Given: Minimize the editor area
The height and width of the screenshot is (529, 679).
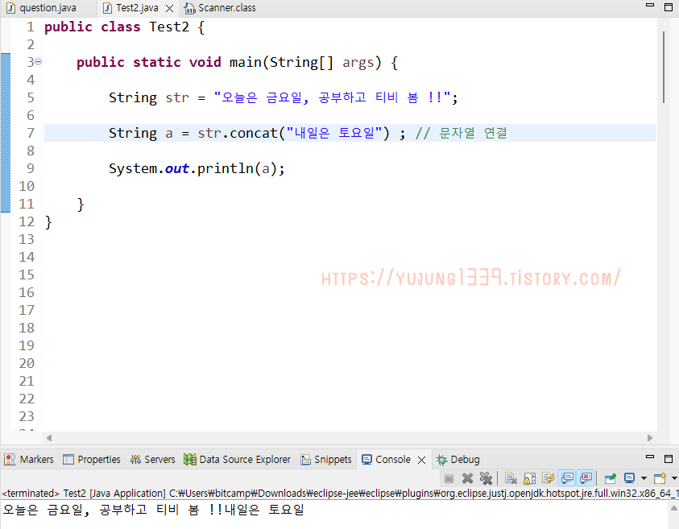Looking at the screenshot, I should pyautogui.click(x=649, y=6).
